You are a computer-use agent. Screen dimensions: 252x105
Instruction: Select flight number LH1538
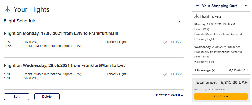(177, 74)
